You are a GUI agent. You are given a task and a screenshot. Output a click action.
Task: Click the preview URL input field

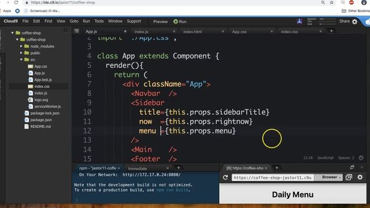pyautogui.click(x=272, y=177)
